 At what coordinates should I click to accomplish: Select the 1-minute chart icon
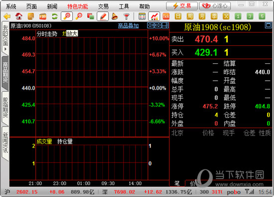(x=238, y=16)
